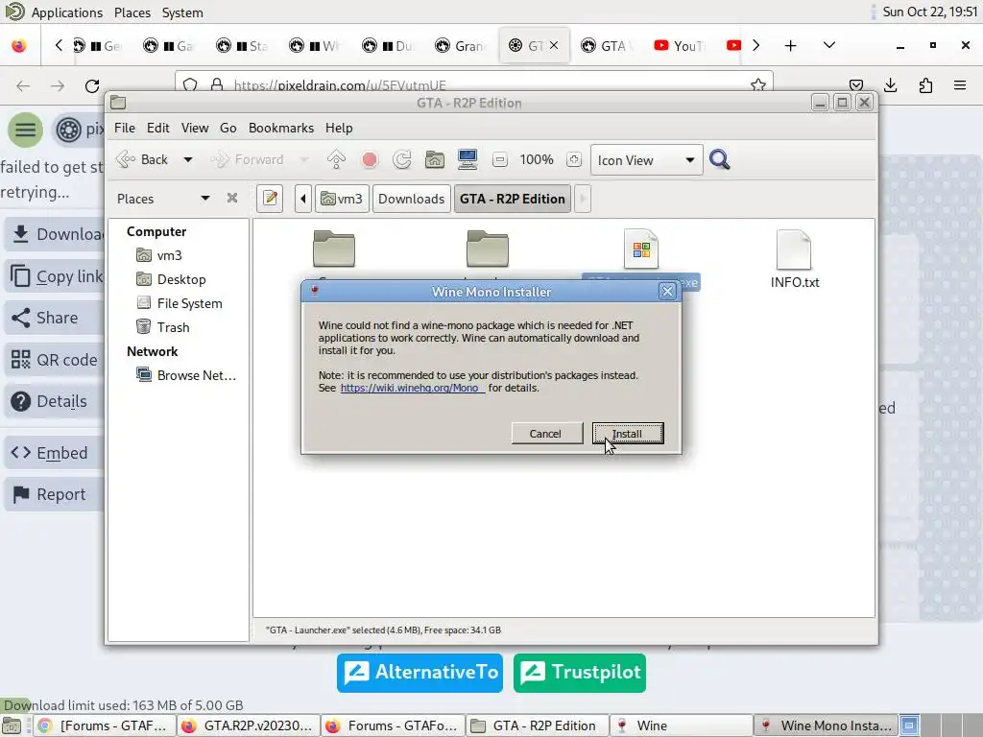Open the Bookmarks menu in file manager

[x=281, y=128]
